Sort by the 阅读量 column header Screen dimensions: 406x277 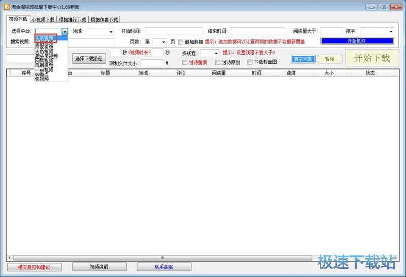[219, 73]
